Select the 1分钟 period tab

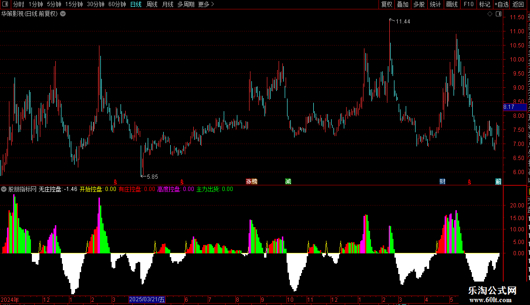[36, 4]
